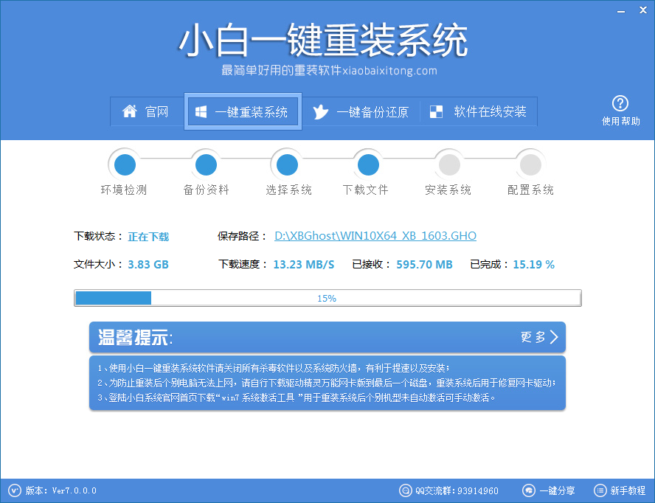655x503 pixels.
Task: Switch to 一键备份还原 tab
Action: click(x=361, y=112)
